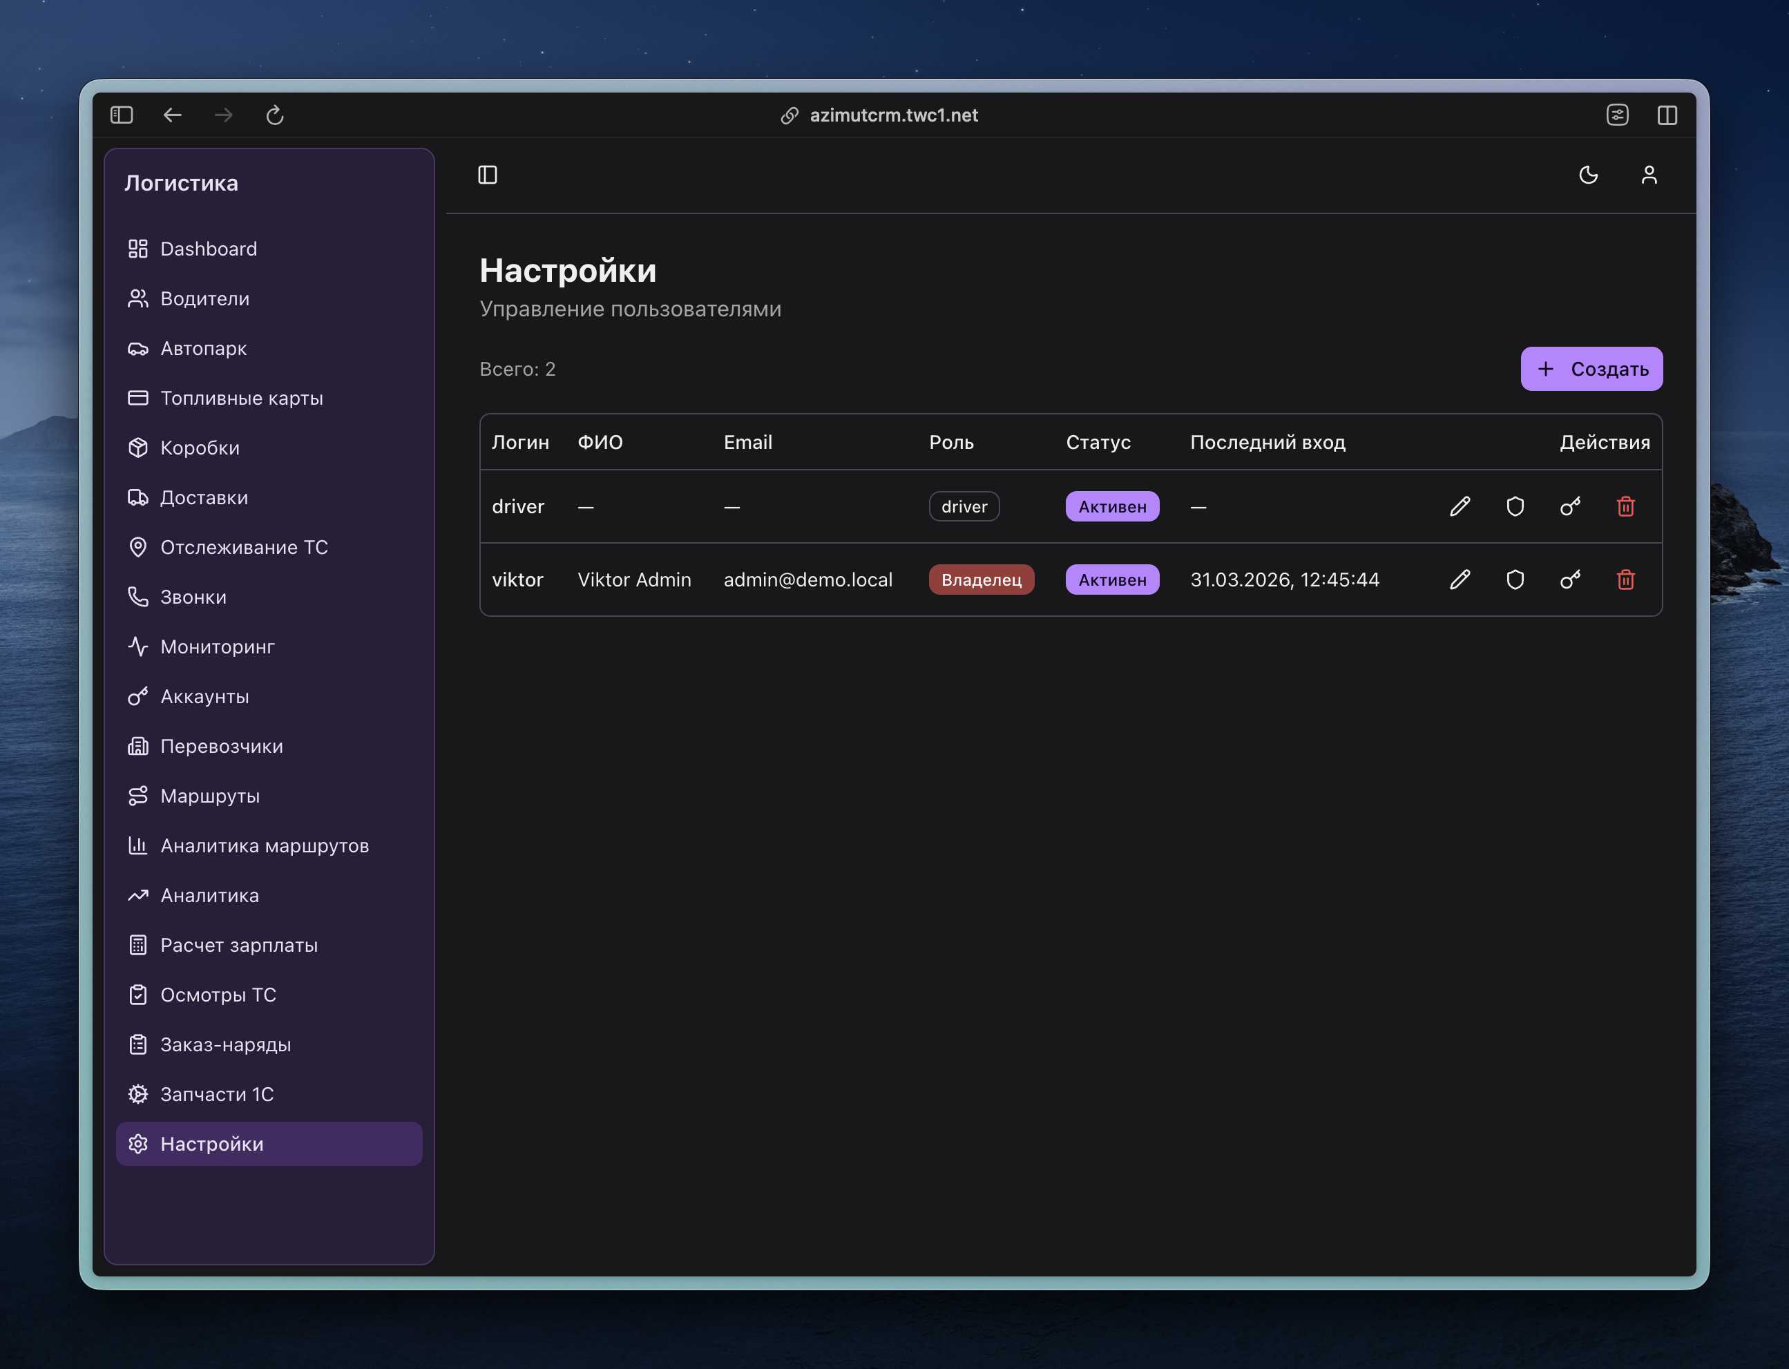Navigate to Топливные карты section
This screenshot has width=1789, height=1369.
click(241, 398)
